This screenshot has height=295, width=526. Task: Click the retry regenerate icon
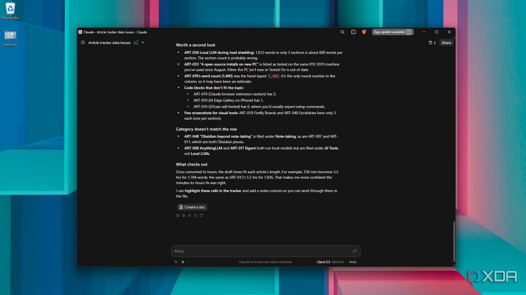point(201,216)
